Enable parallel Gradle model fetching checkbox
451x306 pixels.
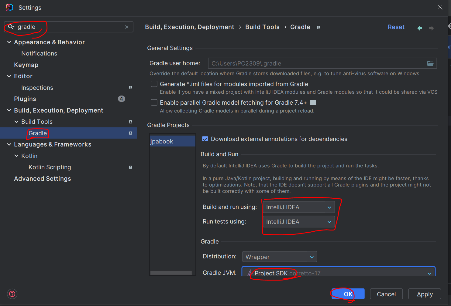pyautogui.click(x=154, y=103)
